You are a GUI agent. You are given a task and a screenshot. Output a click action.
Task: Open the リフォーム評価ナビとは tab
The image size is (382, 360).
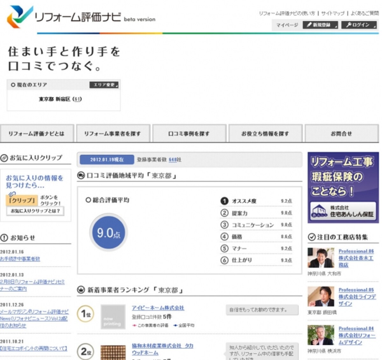37,133
